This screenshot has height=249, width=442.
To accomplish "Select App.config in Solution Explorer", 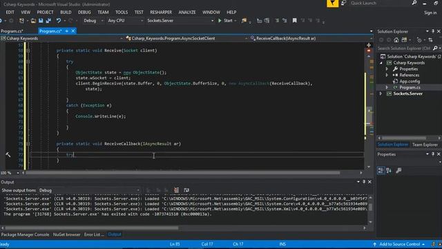I will click(x=410, y=82).
